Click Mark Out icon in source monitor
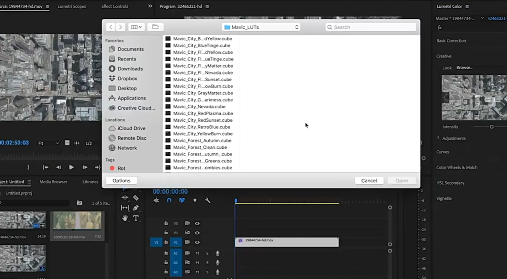 click(x=28, y=167)
